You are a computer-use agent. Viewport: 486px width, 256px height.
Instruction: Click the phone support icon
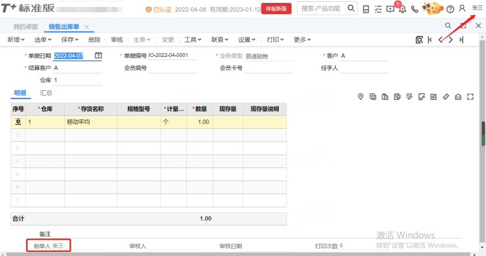pos(415,9)
